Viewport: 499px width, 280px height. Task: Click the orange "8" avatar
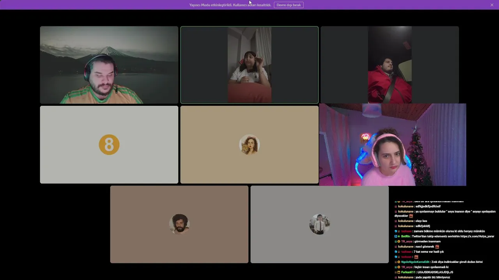(109, 145)
